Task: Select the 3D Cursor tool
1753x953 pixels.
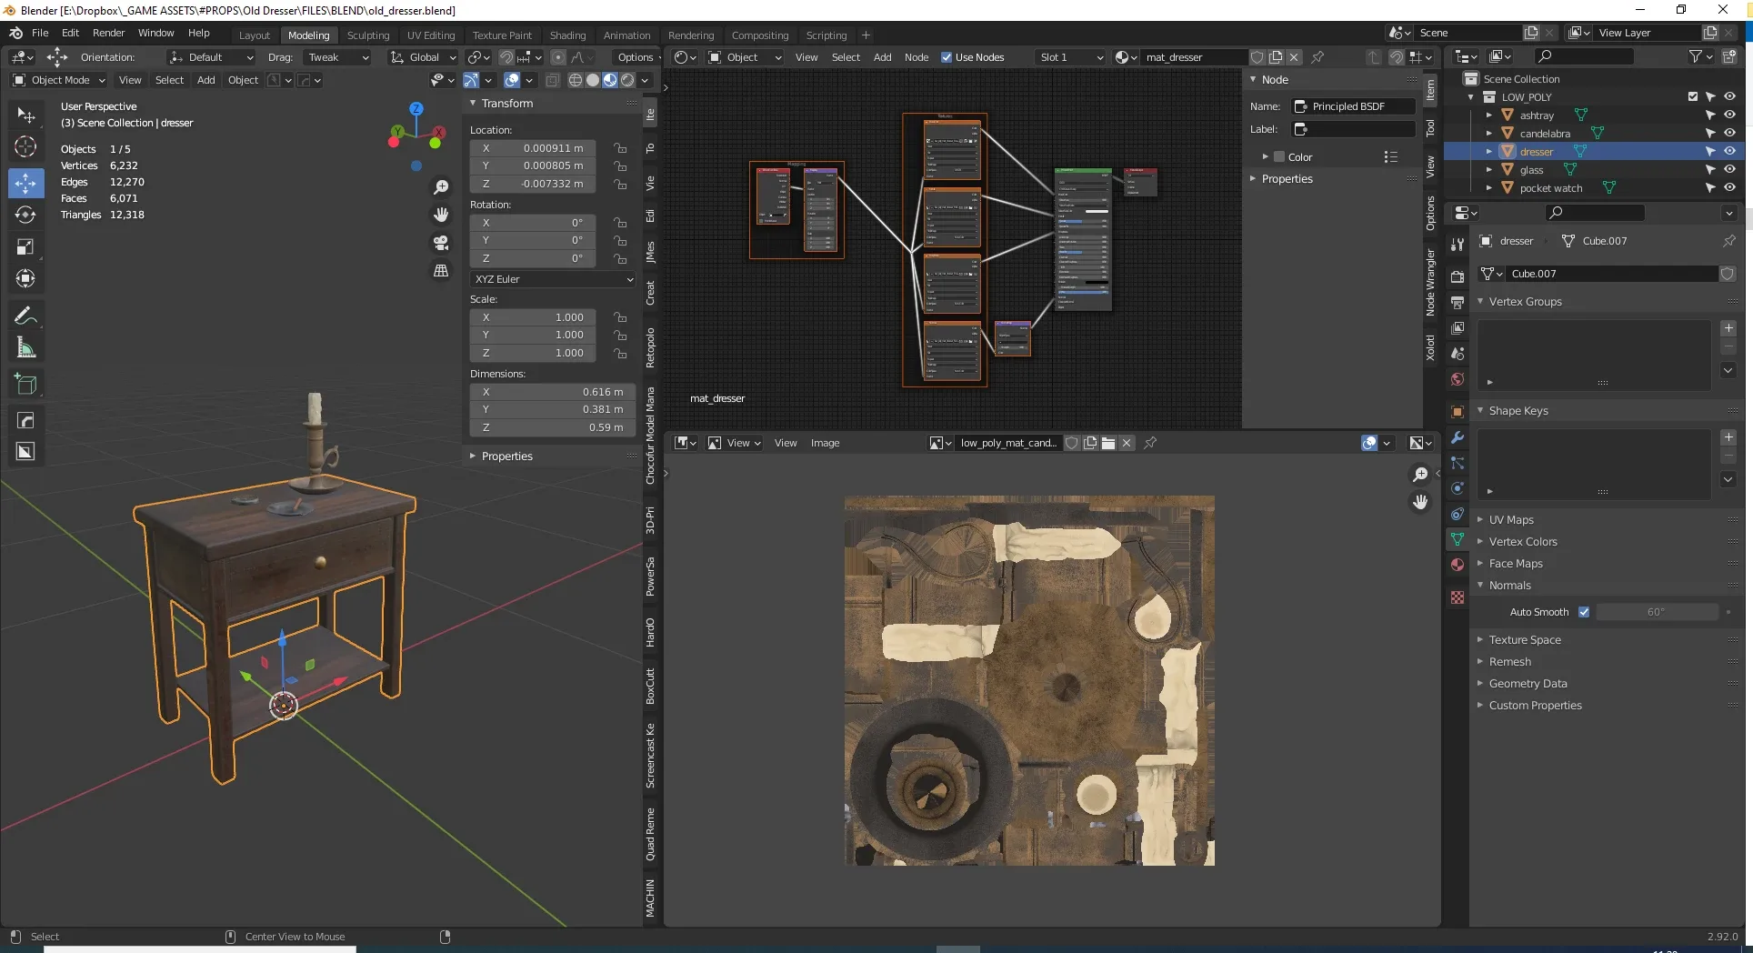Action: tap(25, 146)
